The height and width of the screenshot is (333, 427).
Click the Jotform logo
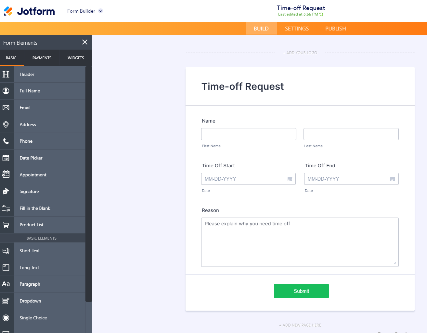29,11
